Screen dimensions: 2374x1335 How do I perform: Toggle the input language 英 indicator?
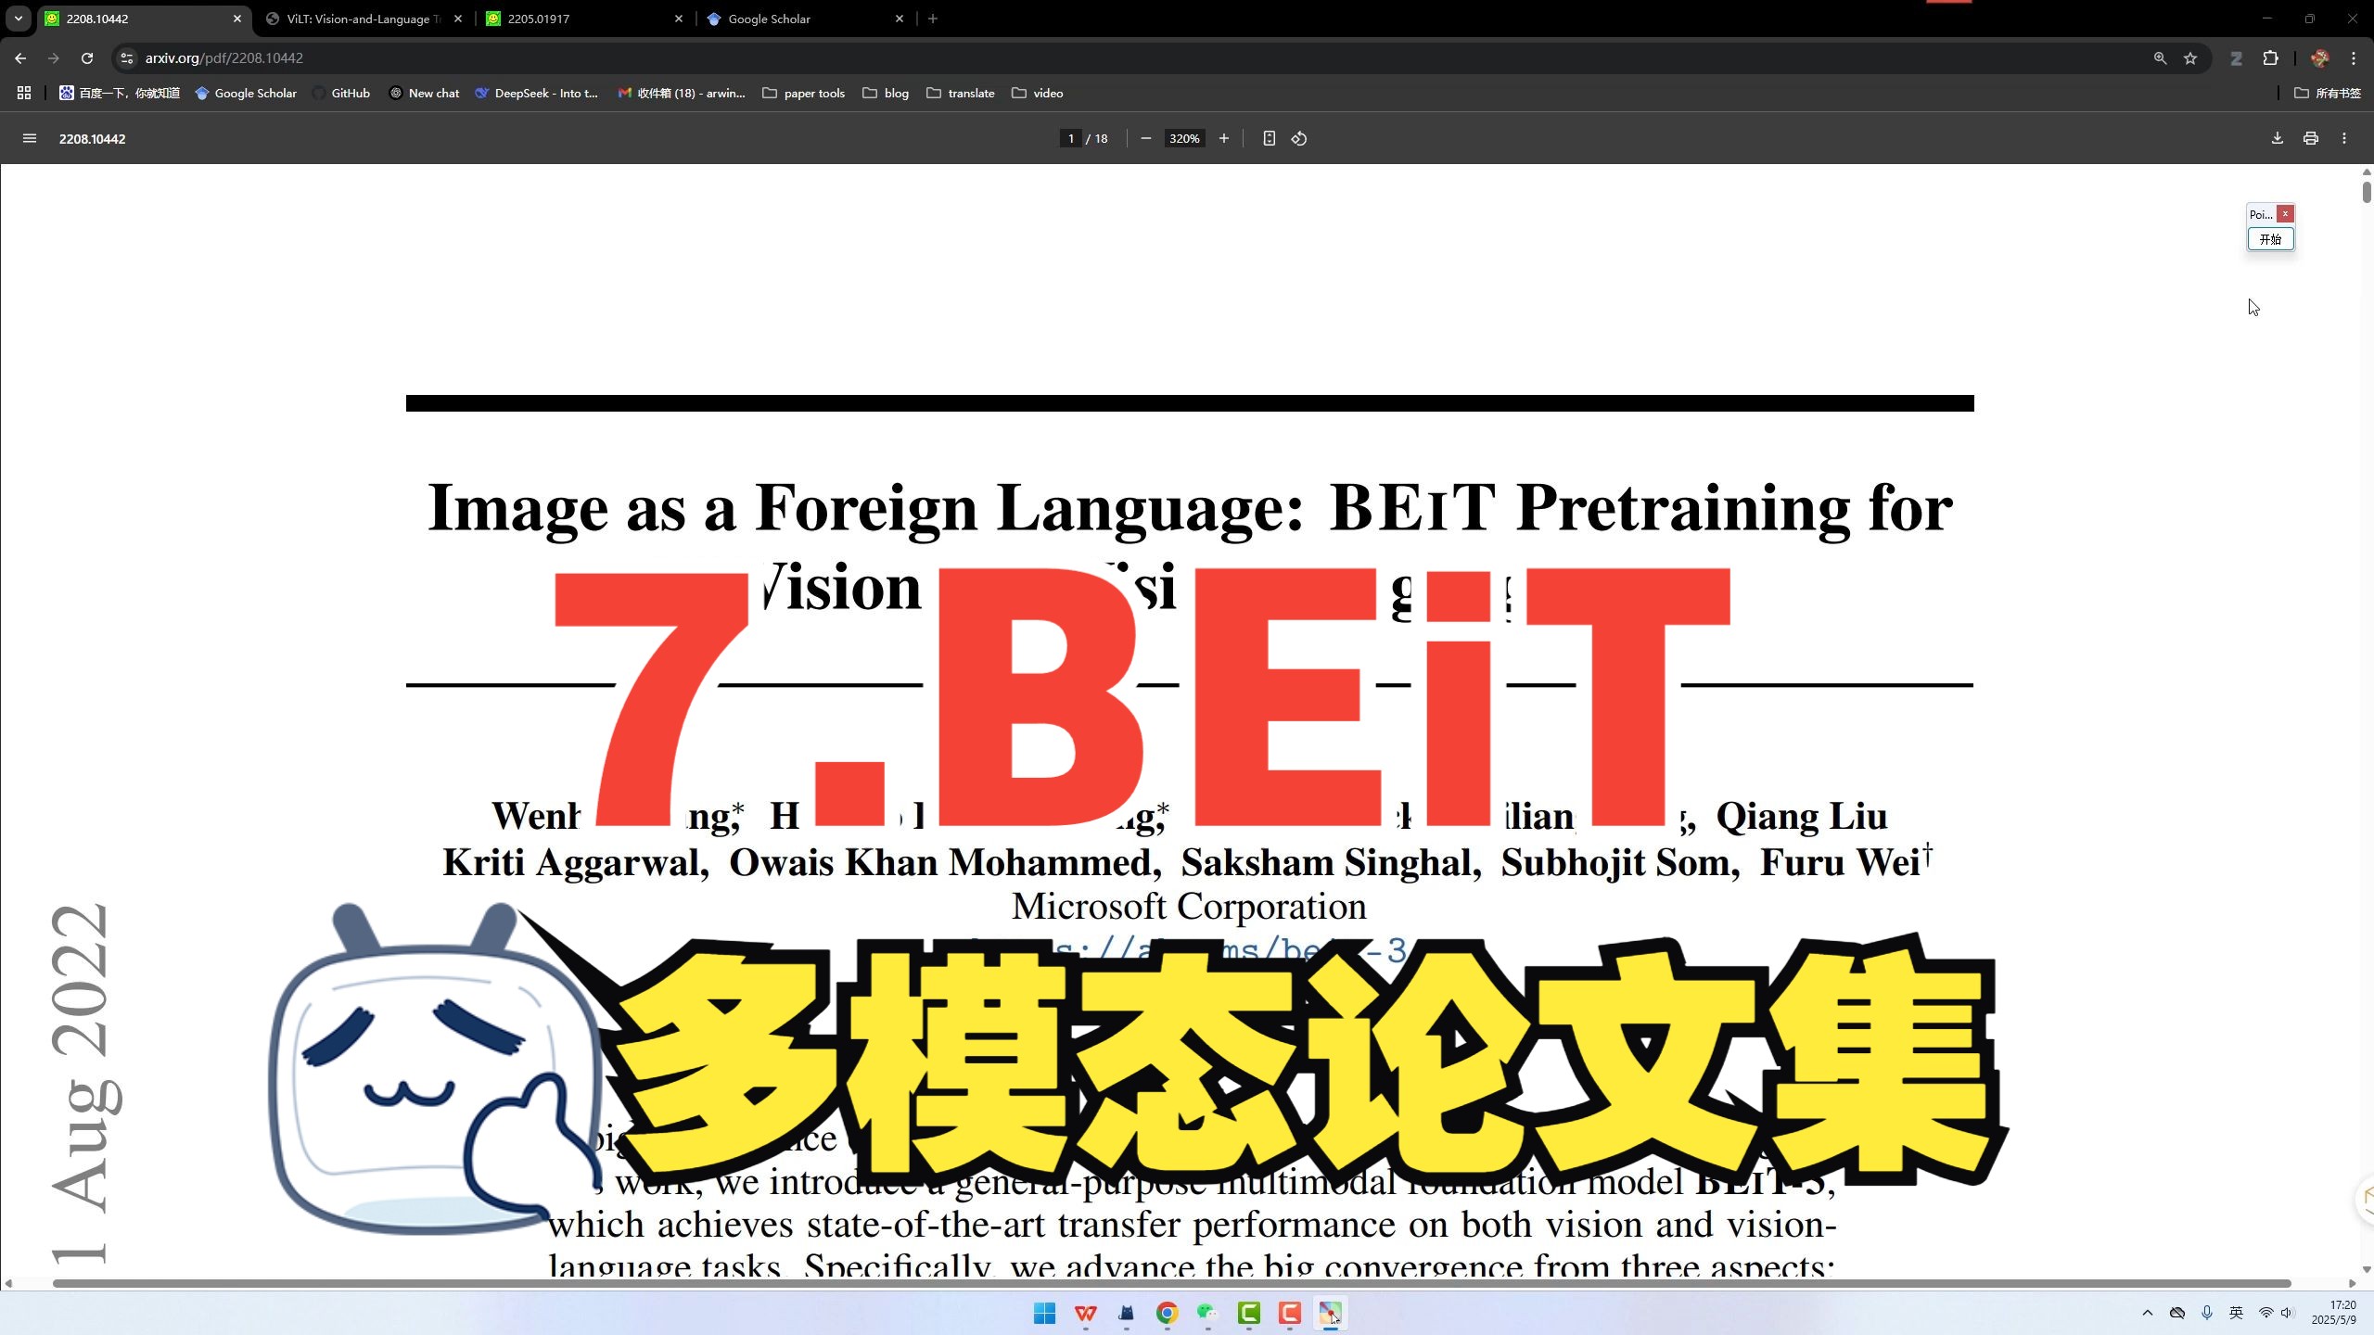pos(2236,1313)
